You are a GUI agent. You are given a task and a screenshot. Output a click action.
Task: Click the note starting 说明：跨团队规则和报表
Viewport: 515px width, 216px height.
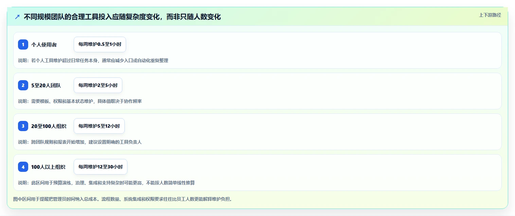[x=80, y=142]
